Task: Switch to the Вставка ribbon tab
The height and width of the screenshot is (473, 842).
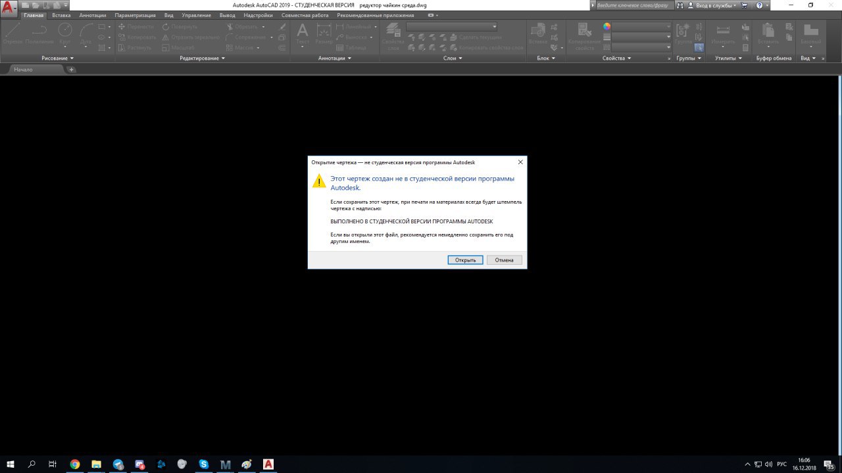Action: (x=61, y=15)
